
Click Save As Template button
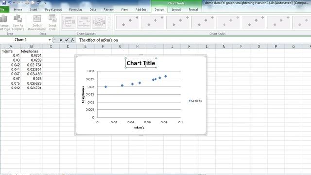point(18,22)
